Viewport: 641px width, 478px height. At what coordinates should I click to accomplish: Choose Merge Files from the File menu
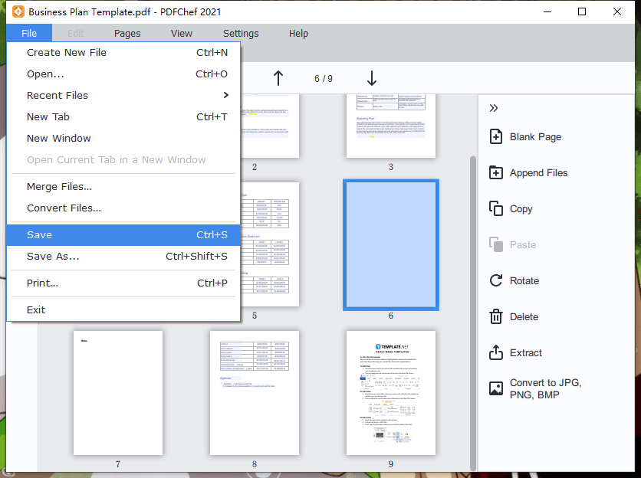pos(60,186)
